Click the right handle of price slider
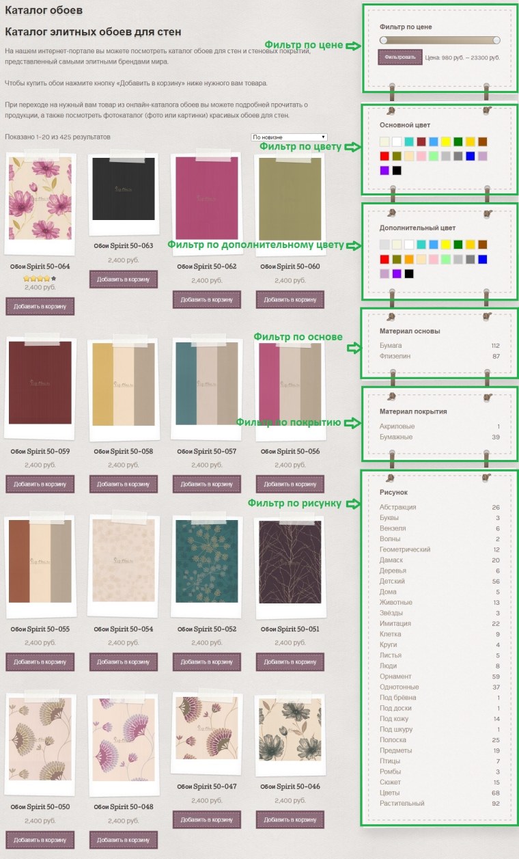519x859 pixels. tap(496, 40)
